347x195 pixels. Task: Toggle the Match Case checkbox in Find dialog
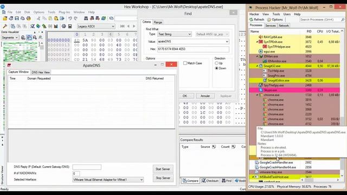click(185, 63)
